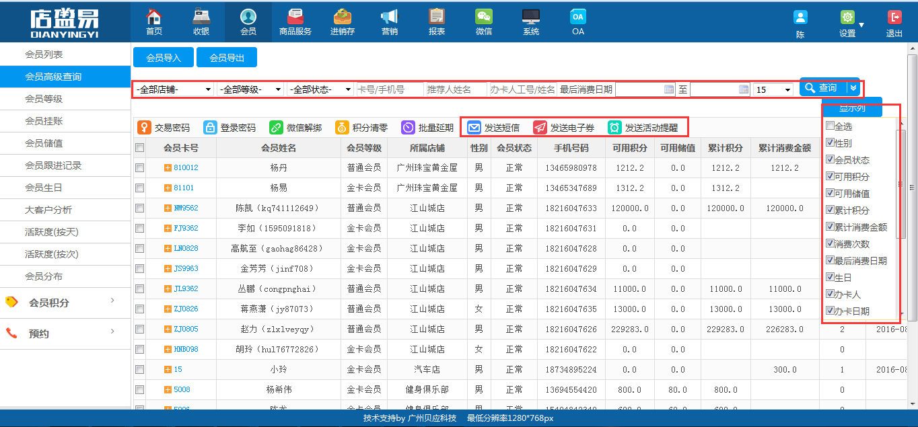Expand advanced options arrow beside 查询

pyautogui.click(x=853, y=87)
